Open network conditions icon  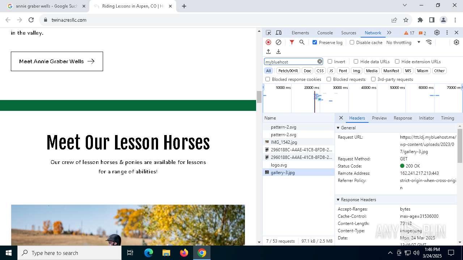click(429, 42)
